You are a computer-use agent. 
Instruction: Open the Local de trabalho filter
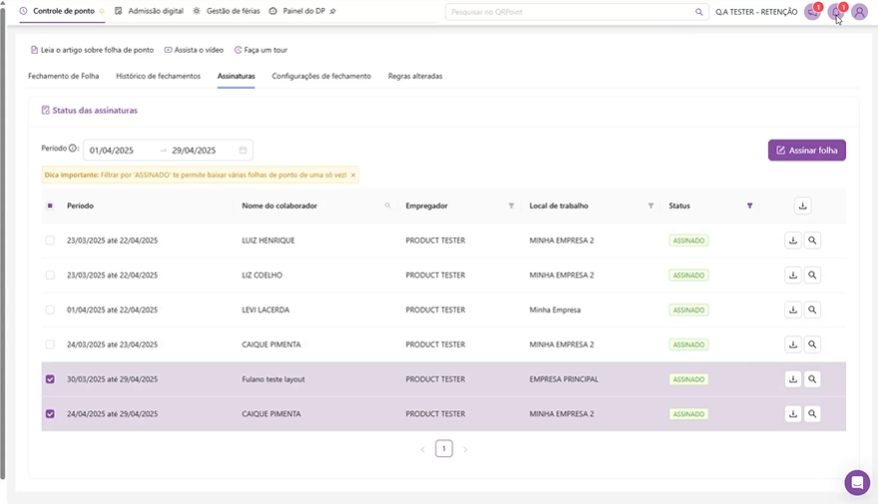[x=651, y=205]
